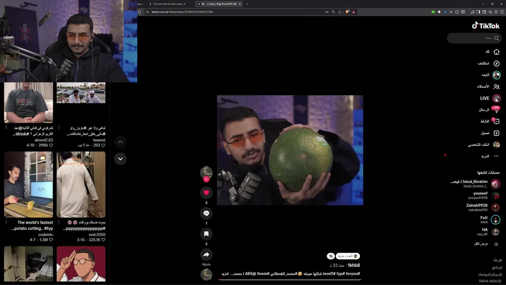Click the TikTok logo
Screen dimensions: 506x285
[486, 26]
